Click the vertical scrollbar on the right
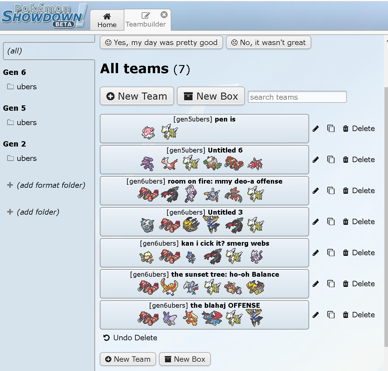 [x=386, y=216]
